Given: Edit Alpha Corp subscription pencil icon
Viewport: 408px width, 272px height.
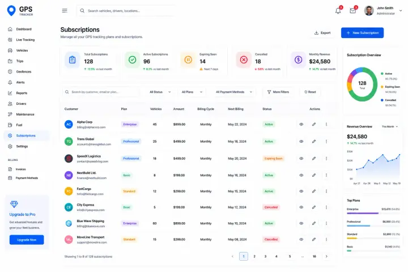Looking at the screenshot, I should (x=314, y=125).
